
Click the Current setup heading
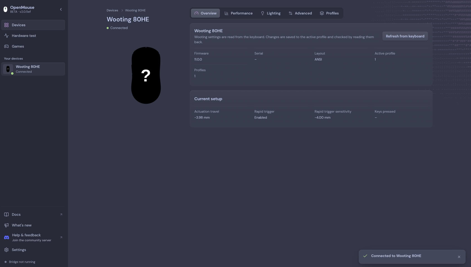coord(208,99)
